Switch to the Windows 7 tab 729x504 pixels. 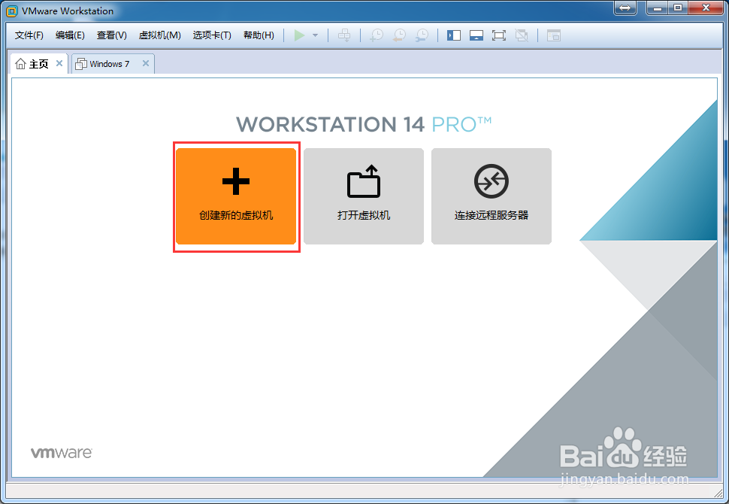(107, 63)
